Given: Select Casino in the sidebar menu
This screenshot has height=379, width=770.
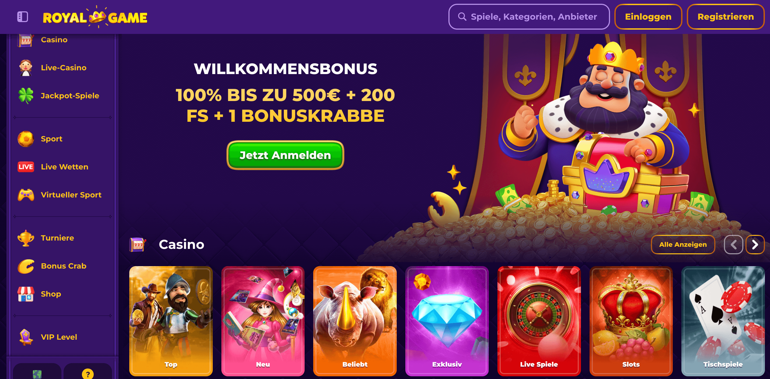Looking at the screenshot, I should pos(54,40).
